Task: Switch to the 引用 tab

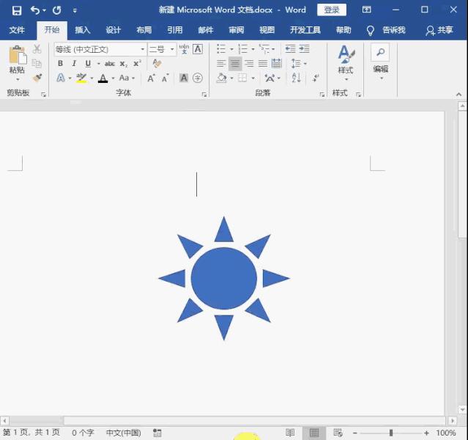Action: pos(174,30)
